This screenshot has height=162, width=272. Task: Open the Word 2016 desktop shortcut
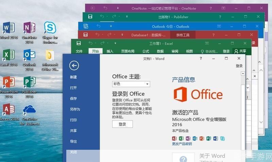(9, 30)
